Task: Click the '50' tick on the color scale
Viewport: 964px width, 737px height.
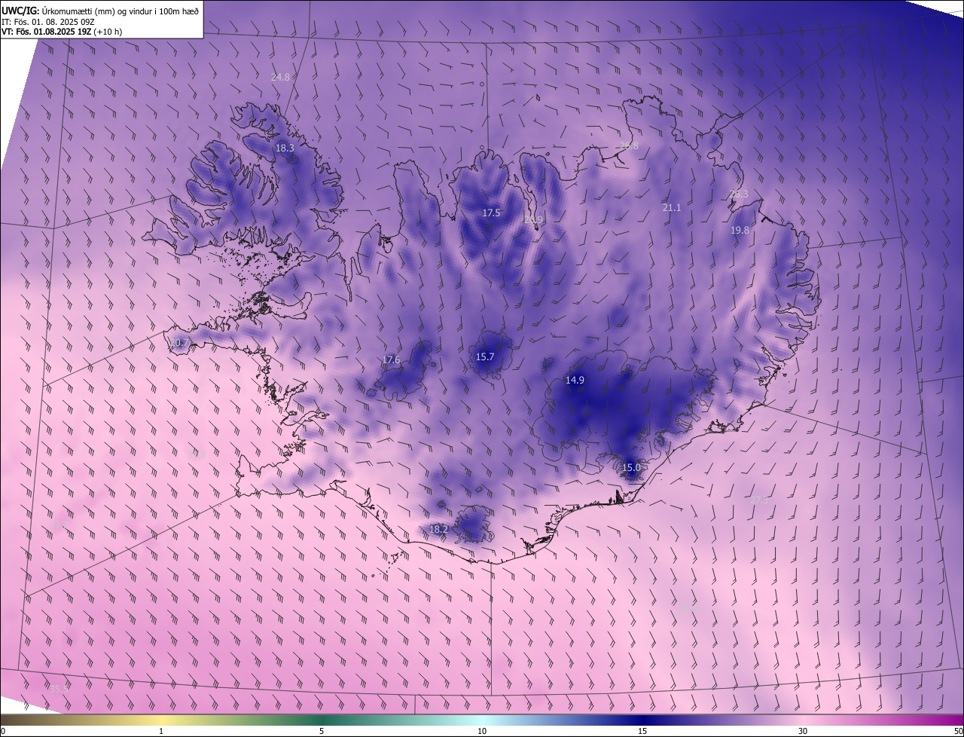Action: tap(958, 731)
